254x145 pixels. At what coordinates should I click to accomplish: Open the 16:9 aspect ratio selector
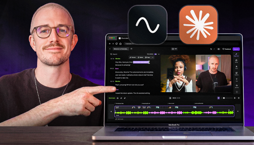pyautogui.click(x=174, y=49)
